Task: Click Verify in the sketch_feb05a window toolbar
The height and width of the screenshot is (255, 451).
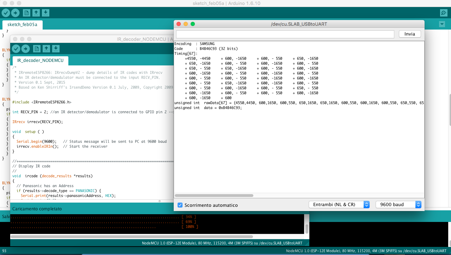Action: pos(6,13)
